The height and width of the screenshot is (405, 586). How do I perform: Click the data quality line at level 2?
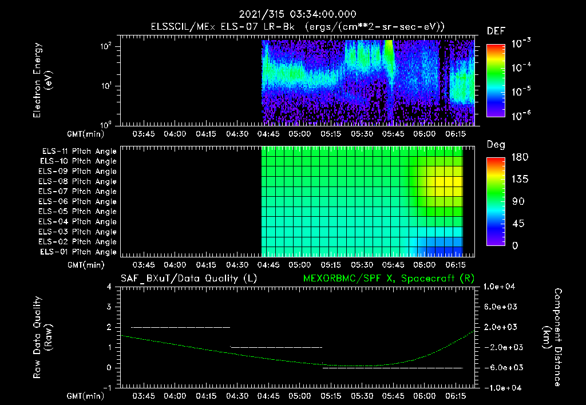(180, 328)
